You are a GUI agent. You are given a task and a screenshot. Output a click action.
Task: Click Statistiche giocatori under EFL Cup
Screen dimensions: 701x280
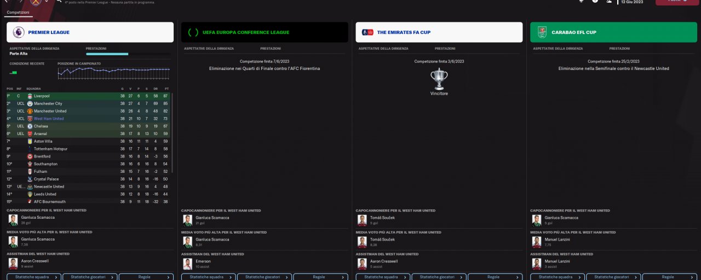[613, 277]
